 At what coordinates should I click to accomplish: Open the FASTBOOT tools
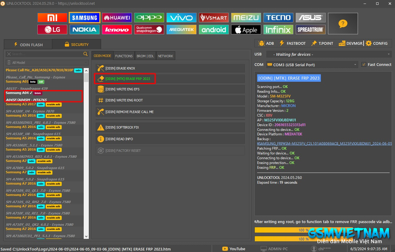point(292,43)
